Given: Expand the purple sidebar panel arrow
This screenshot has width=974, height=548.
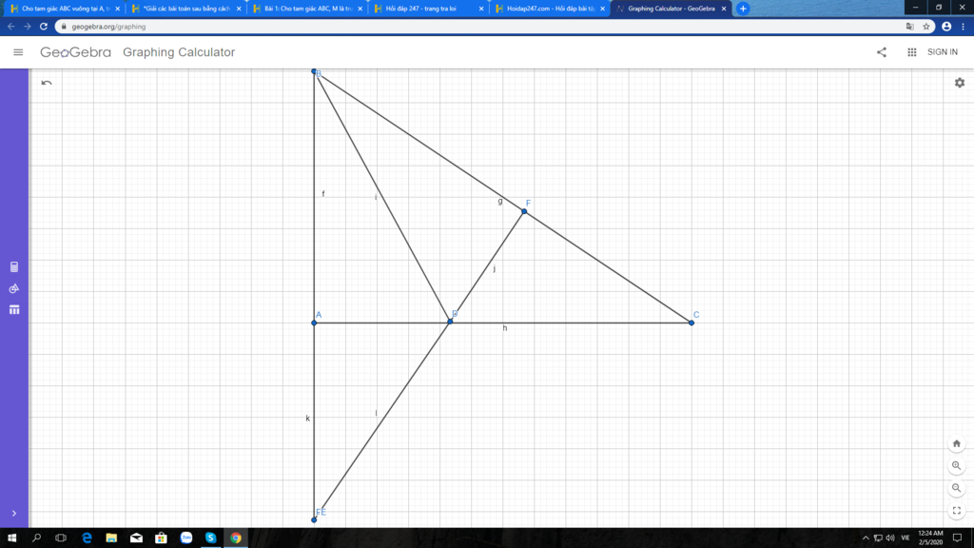Looking at the screenshot, I should pos(14,513).
